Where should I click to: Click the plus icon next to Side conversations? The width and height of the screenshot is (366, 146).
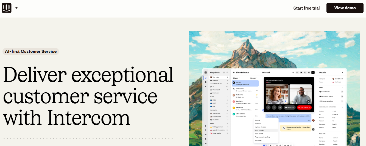[x=342, y=101]
